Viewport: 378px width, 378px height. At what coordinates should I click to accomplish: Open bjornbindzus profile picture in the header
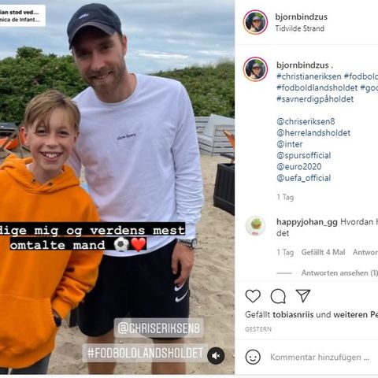click(255, 22)
